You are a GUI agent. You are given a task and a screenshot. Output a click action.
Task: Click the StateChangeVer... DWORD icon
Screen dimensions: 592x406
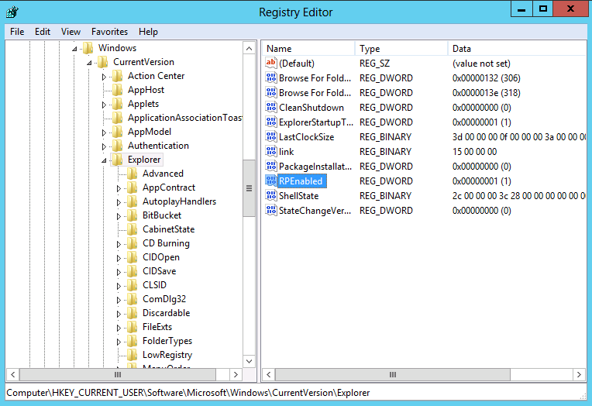click(271, 211)
